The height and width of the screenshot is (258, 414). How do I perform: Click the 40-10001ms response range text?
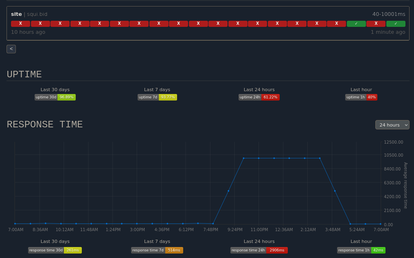click(389, 14)
